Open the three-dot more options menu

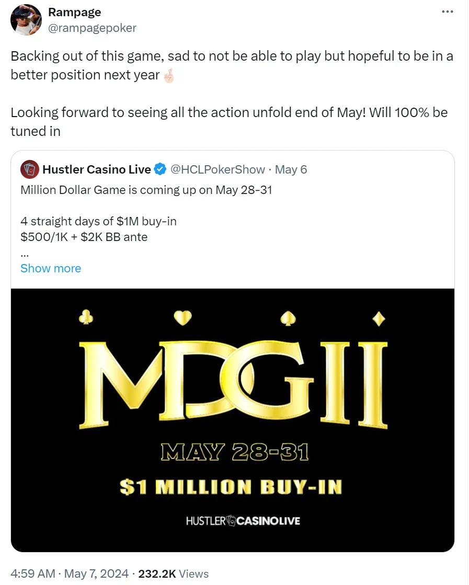tap(447, 11)
